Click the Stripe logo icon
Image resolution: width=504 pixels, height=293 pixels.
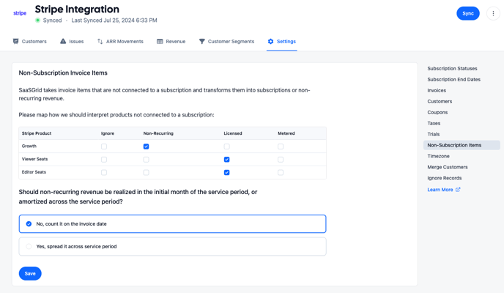click(x=20, y=13)
